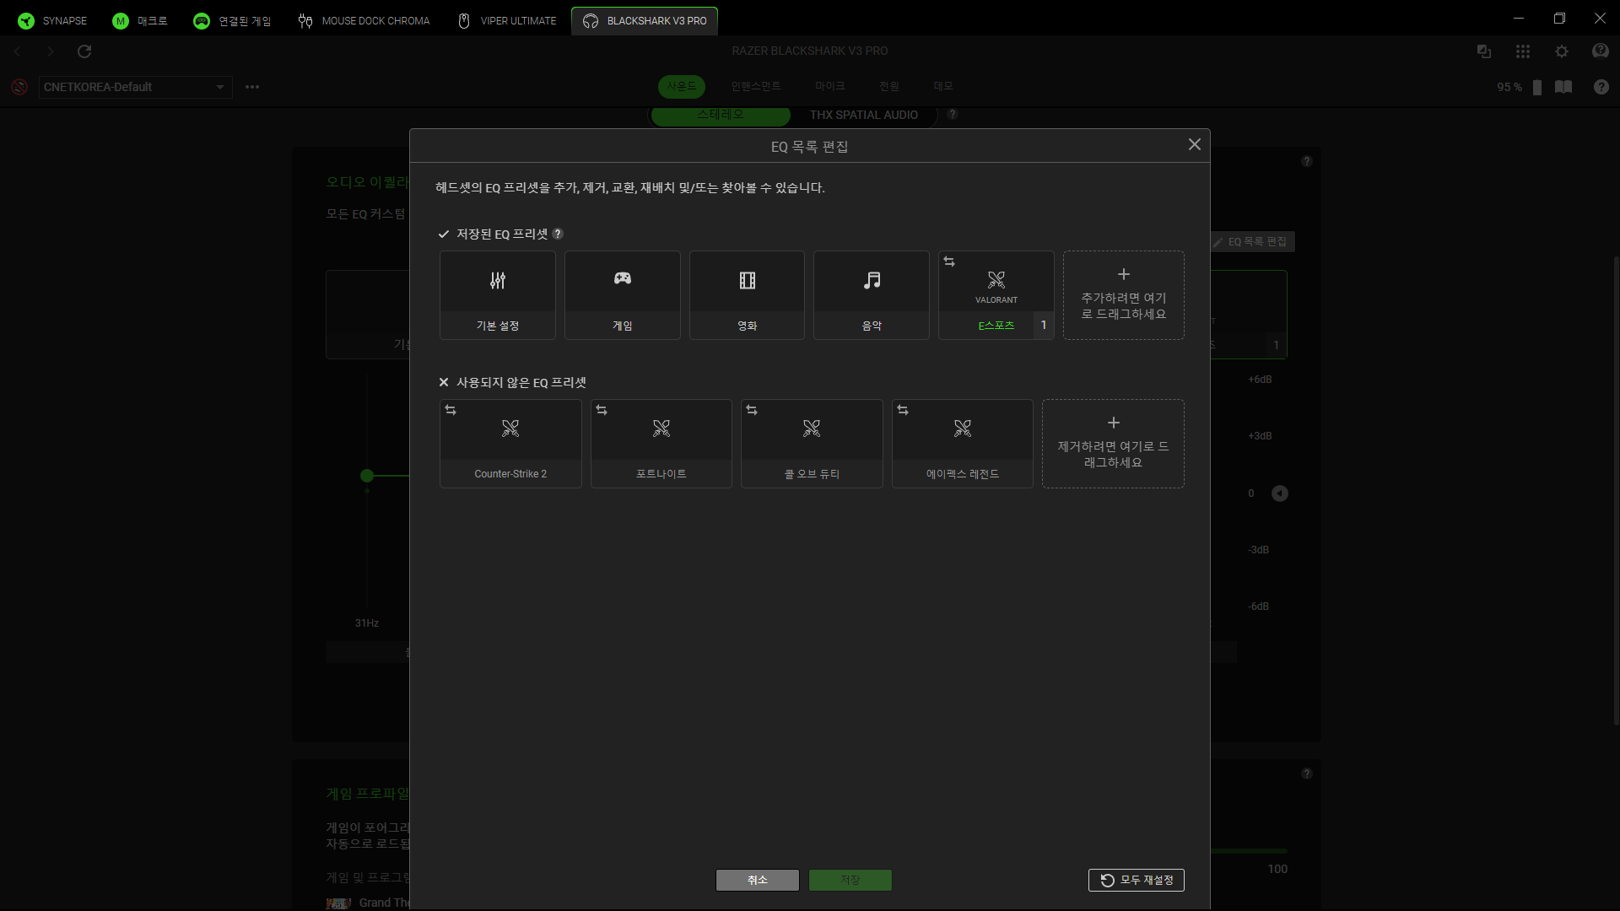Select the Counter-Strike 2 preset card
The height and width of the screenshot is (911, 1620).
coord(510,444)
